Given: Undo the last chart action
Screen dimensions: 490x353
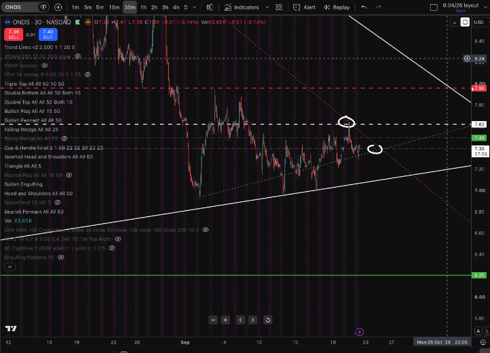Looking at the screenshot, I should click(364, 7).
